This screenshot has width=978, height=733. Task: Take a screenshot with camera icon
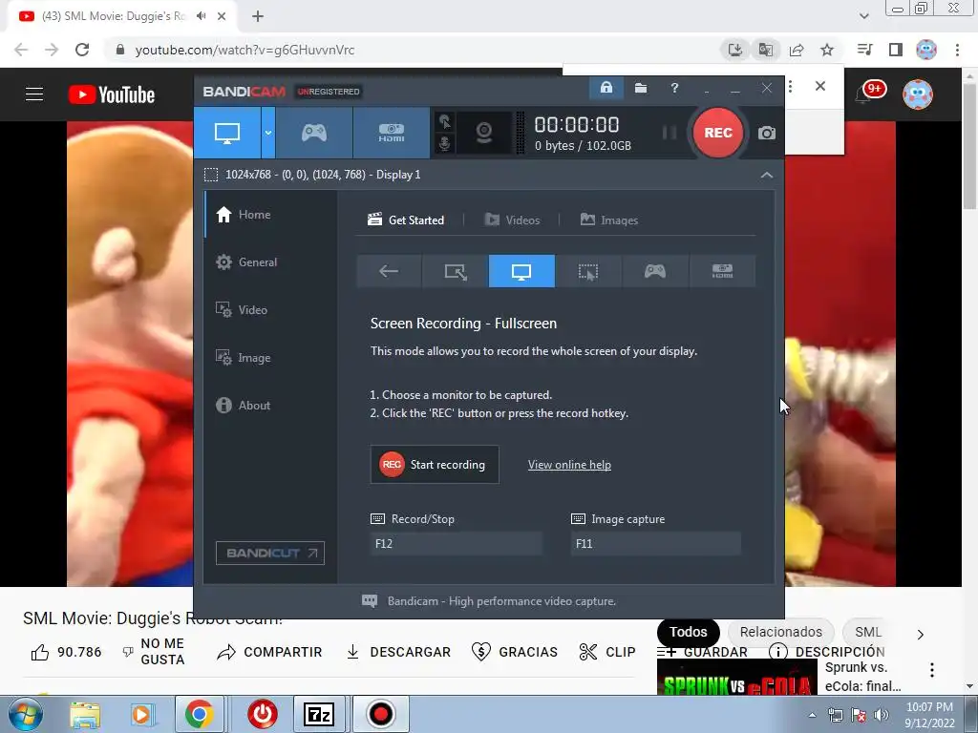[767, 133]
